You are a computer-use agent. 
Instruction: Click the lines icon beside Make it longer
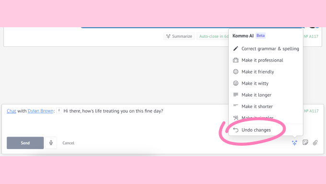[235, 95]
